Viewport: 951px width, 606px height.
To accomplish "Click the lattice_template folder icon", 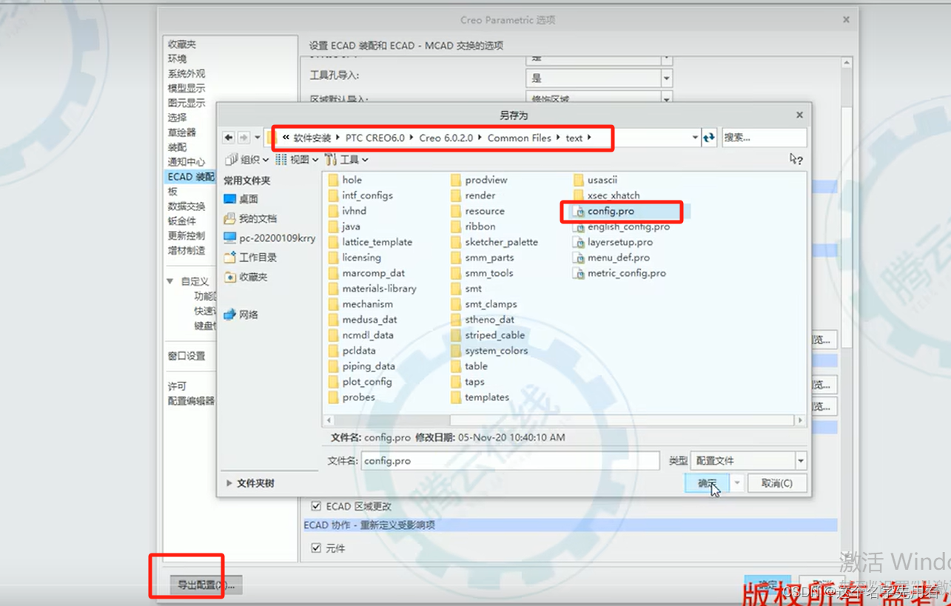I will 333,242.
